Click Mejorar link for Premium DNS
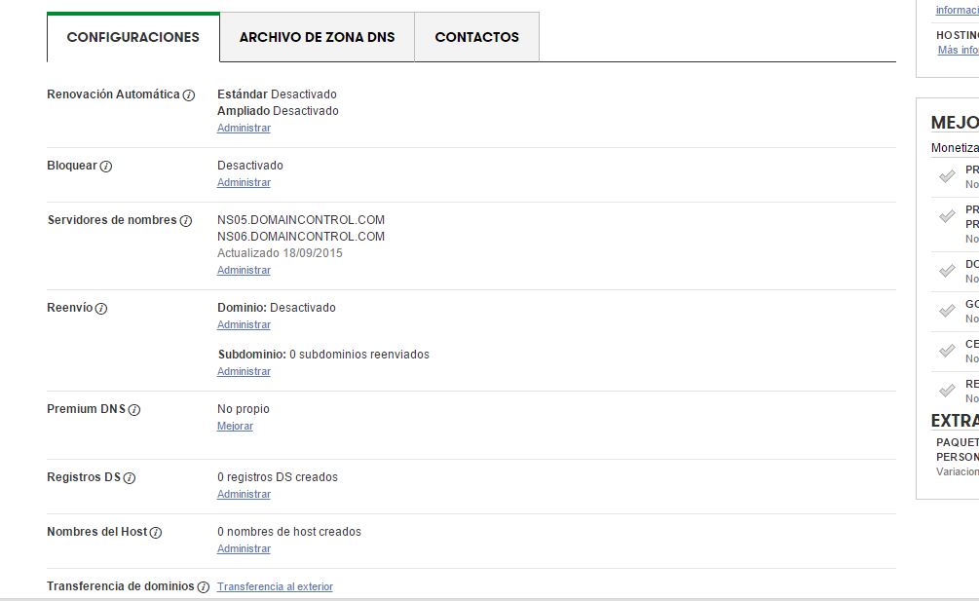 click(x=235, y=426)
